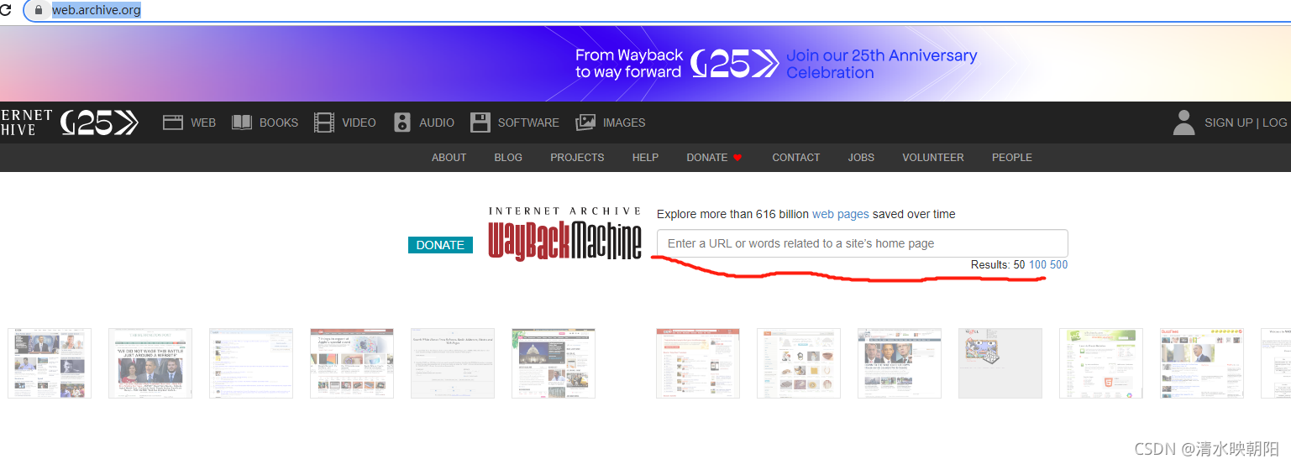Open the seventh thumbnail with orange header
Image resolution: width=1291 pixels, height=464 pixels.
(x=698, y=363)
